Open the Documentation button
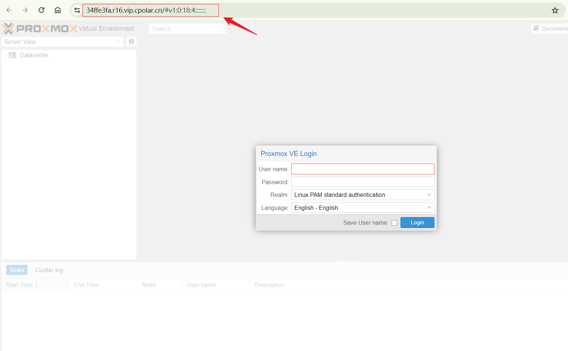This screenshot has height=351, width=568. pos(550,29)
